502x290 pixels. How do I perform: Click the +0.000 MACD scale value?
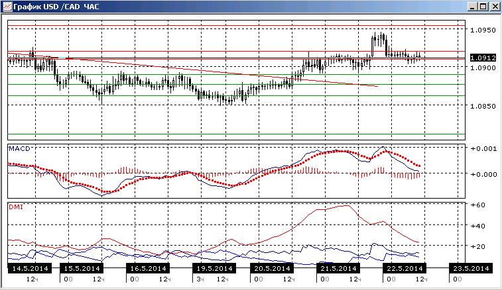click(x=483, y=175)
